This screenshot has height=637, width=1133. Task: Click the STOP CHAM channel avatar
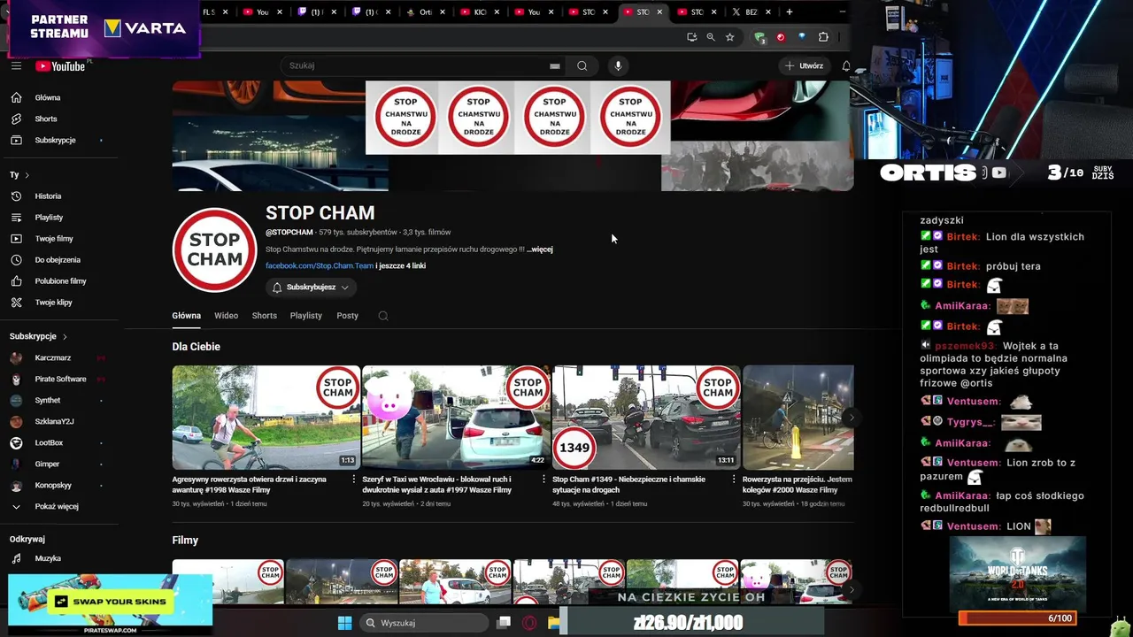[214, 250]
